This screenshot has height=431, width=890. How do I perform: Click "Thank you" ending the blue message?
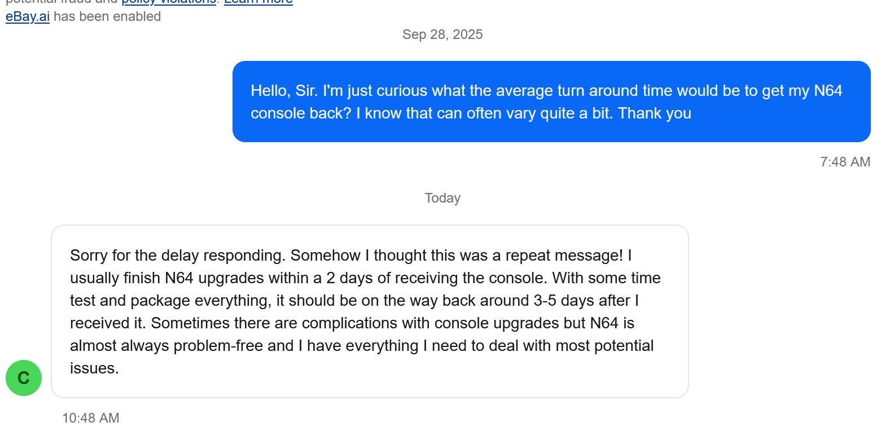coord(655,113)
